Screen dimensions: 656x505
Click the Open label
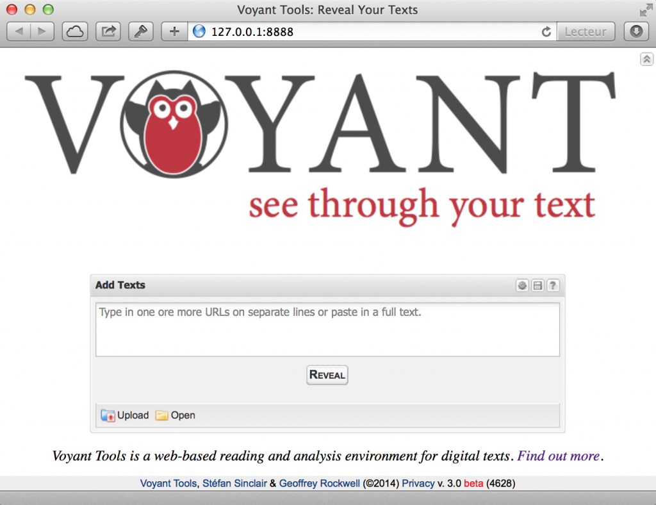[x=183, y=415]
